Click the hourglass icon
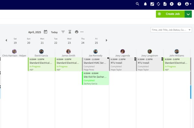 pyautogui.click(x=70, y=32)
